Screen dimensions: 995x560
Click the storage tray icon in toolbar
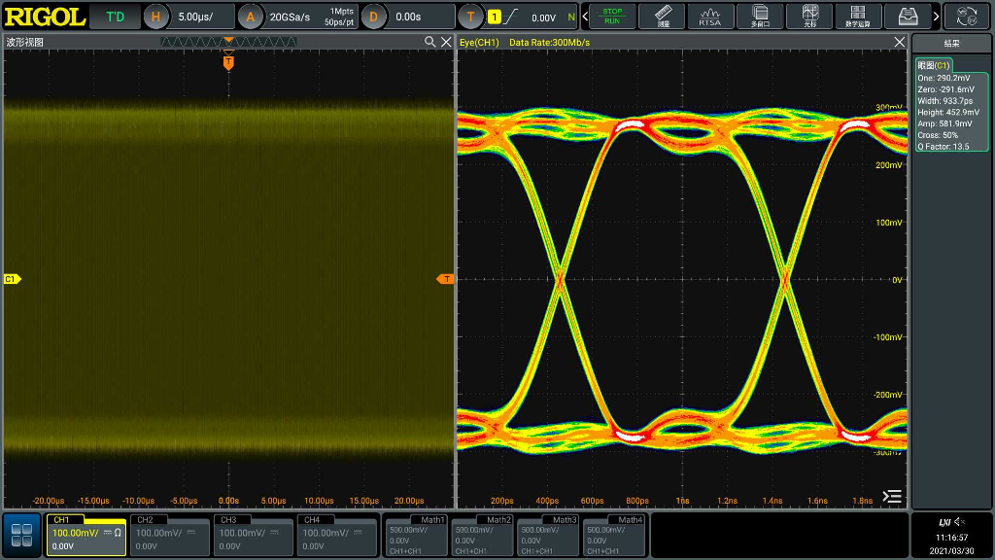tap(908, 16)
